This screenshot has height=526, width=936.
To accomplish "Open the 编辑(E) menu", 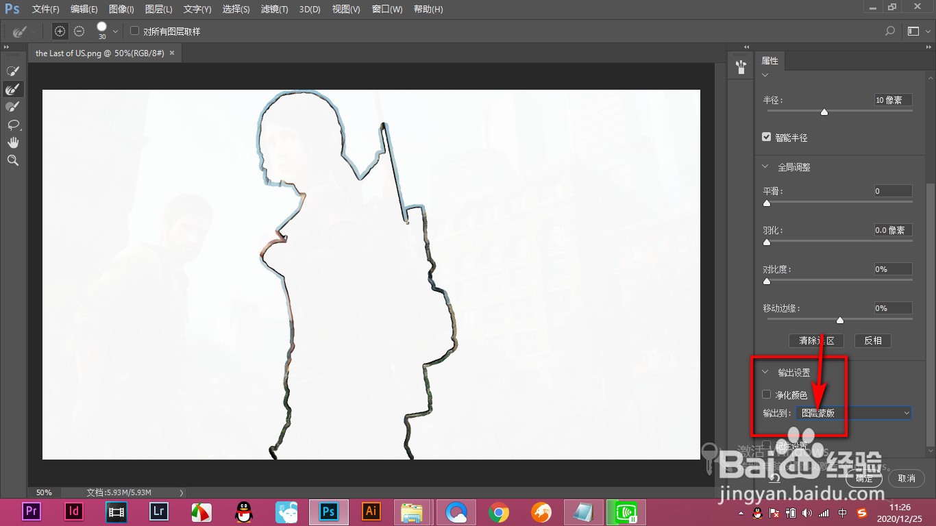I will [84, 10].
